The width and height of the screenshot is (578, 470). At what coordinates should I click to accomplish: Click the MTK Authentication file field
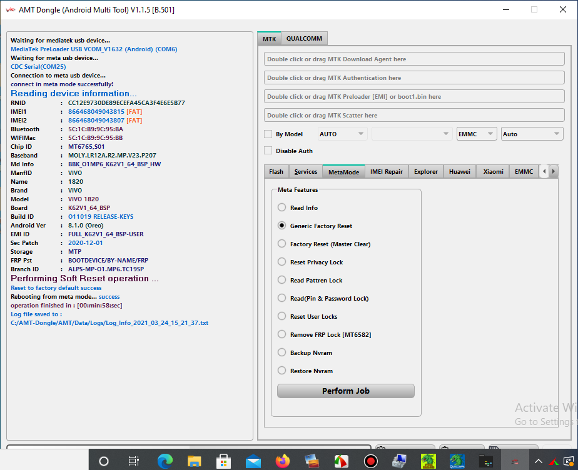tap(414, 77)
